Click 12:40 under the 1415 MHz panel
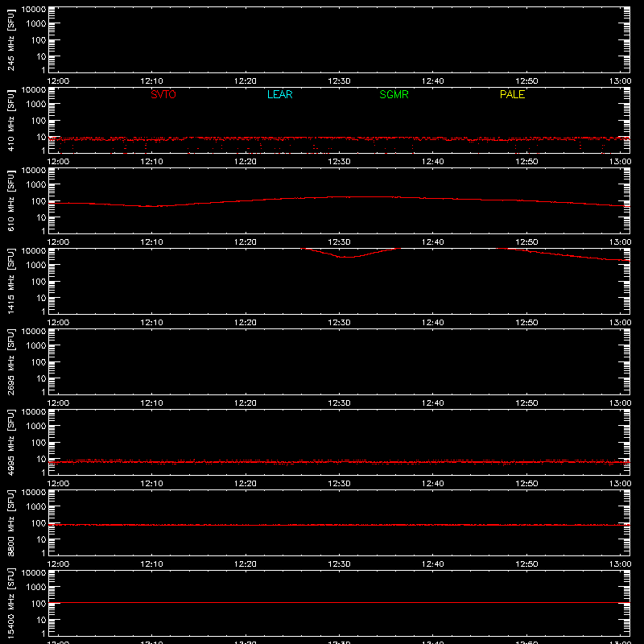 [433, 323]
